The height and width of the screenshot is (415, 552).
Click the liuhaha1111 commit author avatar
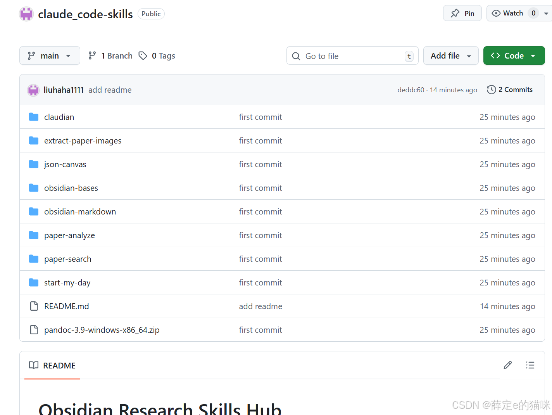[33, 90]
